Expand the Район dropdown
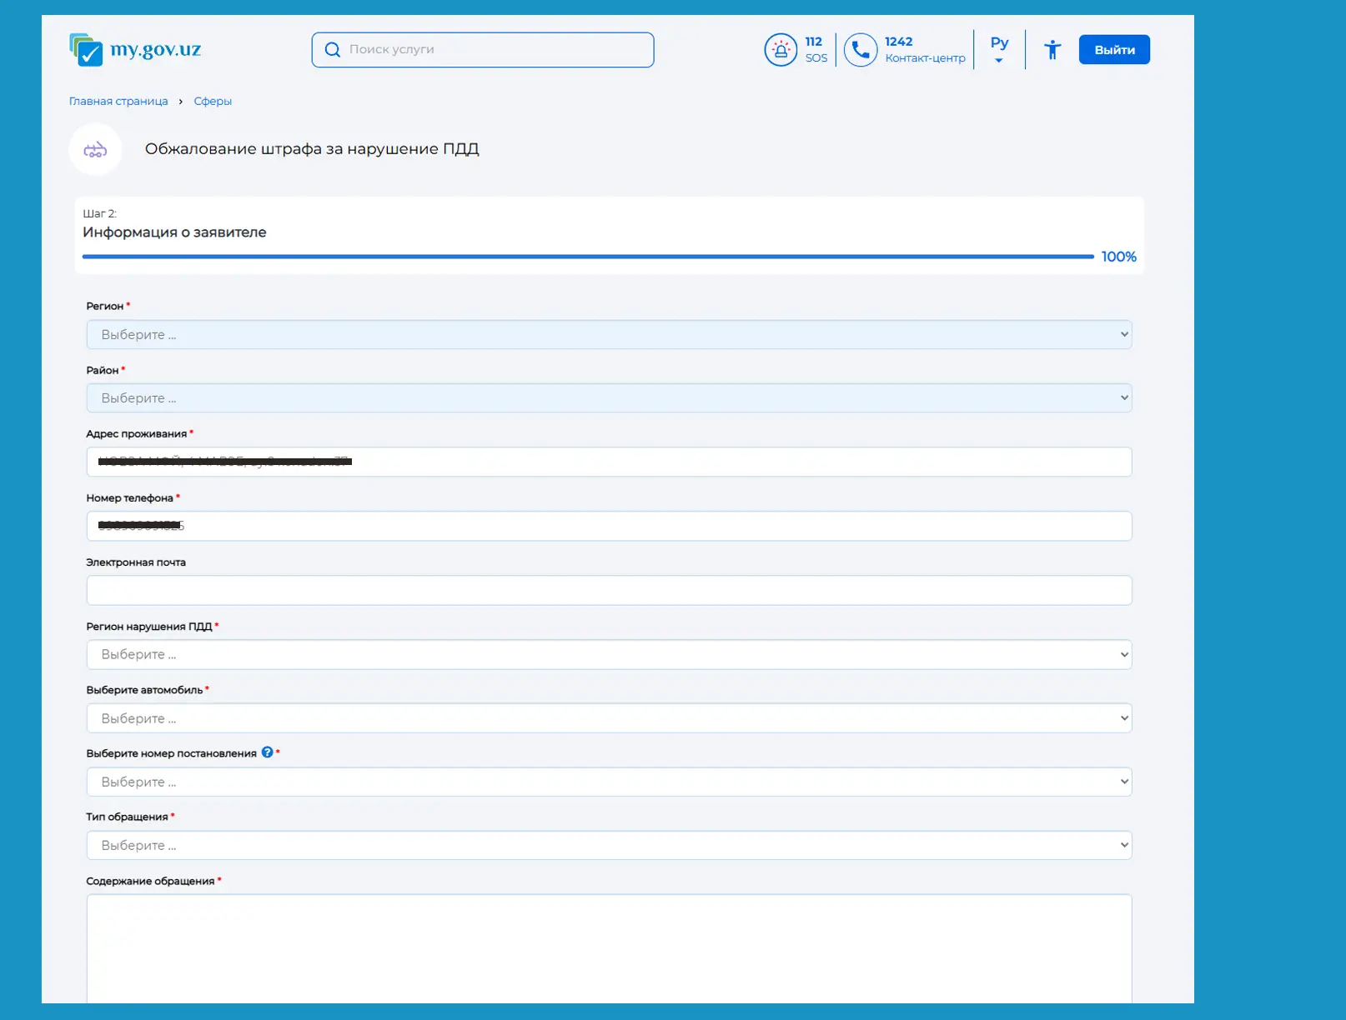 (x=609, y=398)
